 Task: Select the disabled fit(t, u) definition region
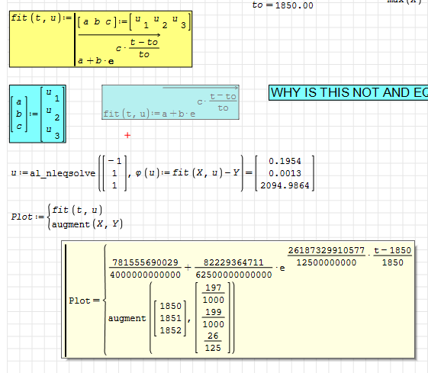click(170, 102)
